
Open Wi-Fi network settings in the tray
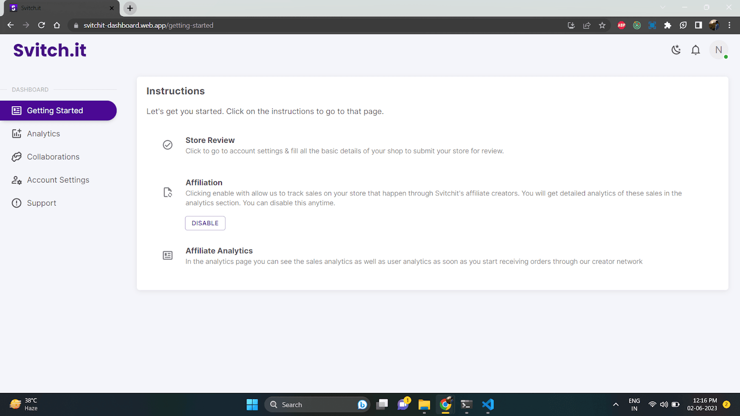653,404
